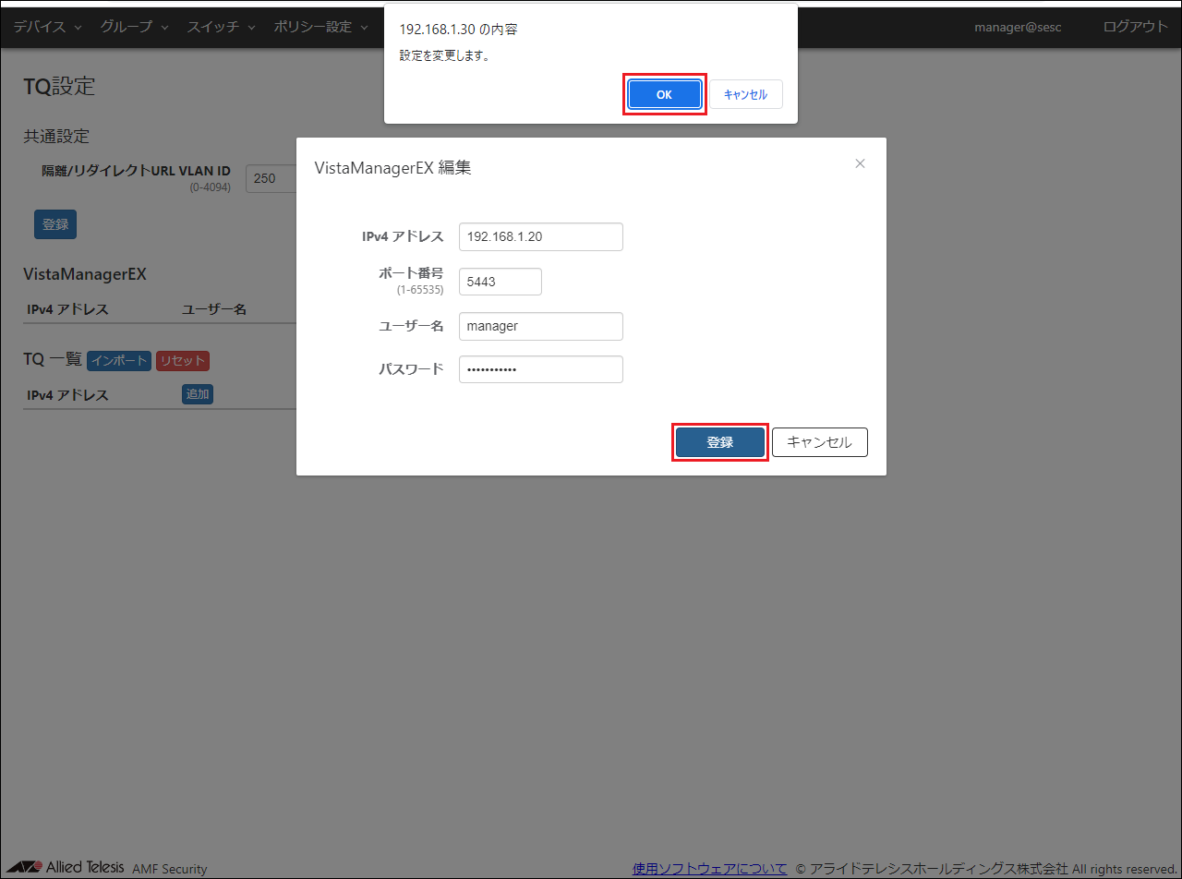Select the password input field
1182x879 pixels.
click(x=540, y=369)
